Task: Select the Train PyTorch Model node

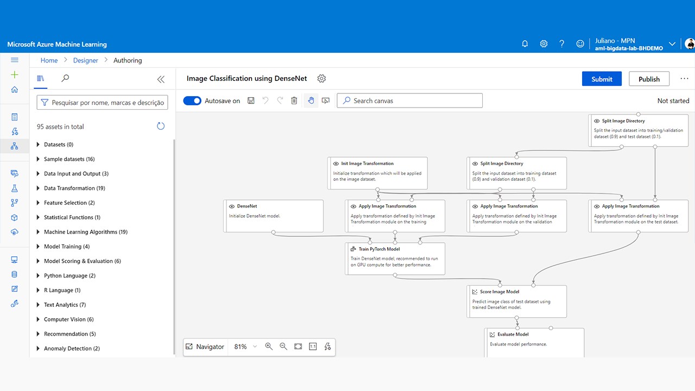Action: [x=395, y=259]
